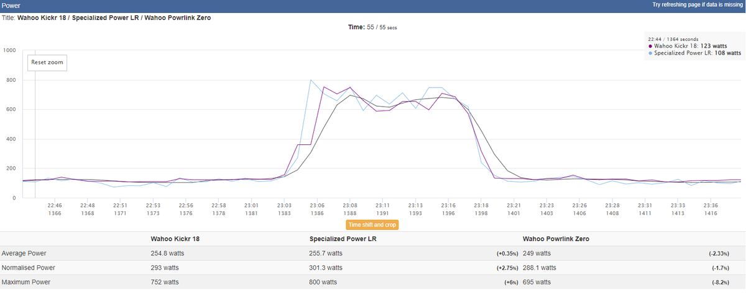
Task: Click the Maximum Power row label
Action: (26, 282)
